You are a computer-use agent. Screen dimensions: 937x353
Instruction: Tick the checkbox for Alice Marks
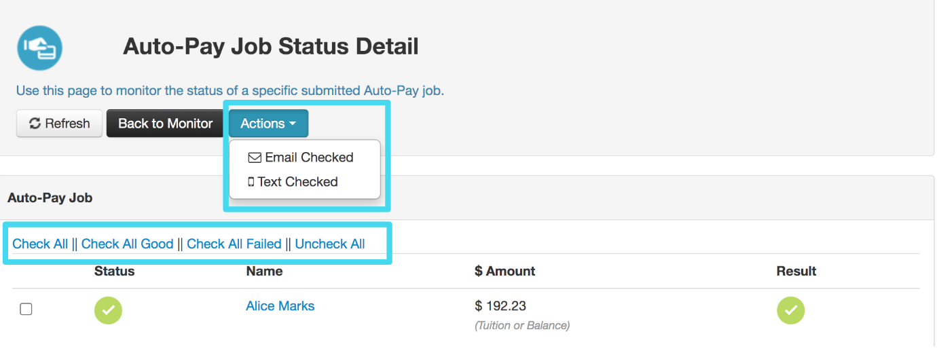pos(26,310)
